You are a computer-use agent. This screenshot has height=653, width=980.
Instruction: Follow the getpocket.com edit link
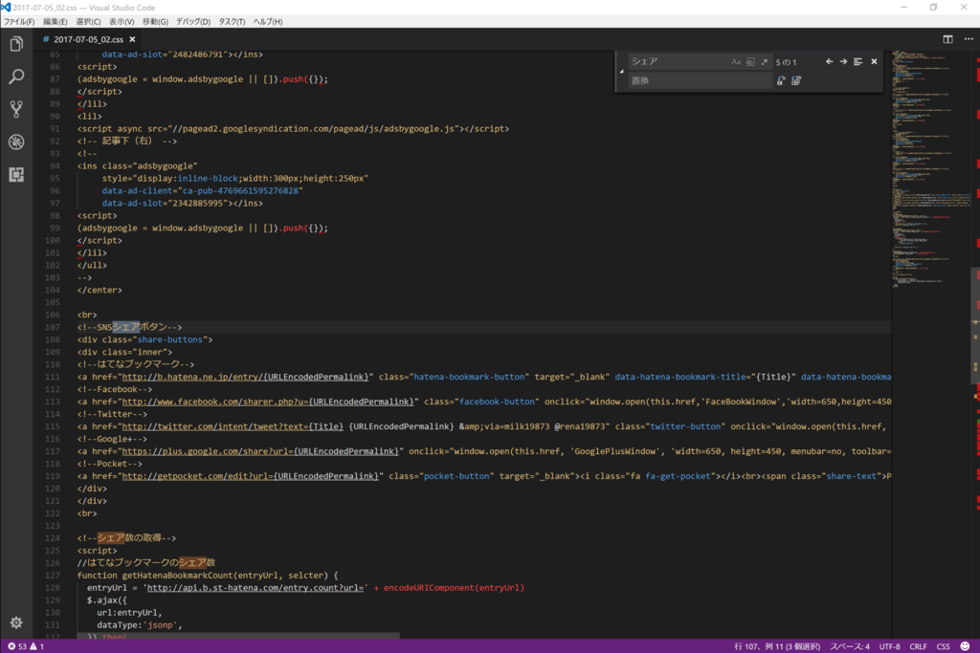tap(251, 476)
